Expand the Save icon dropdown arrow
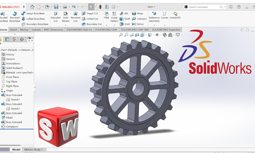This screenshot has height=153, width=255. [60, 7]
